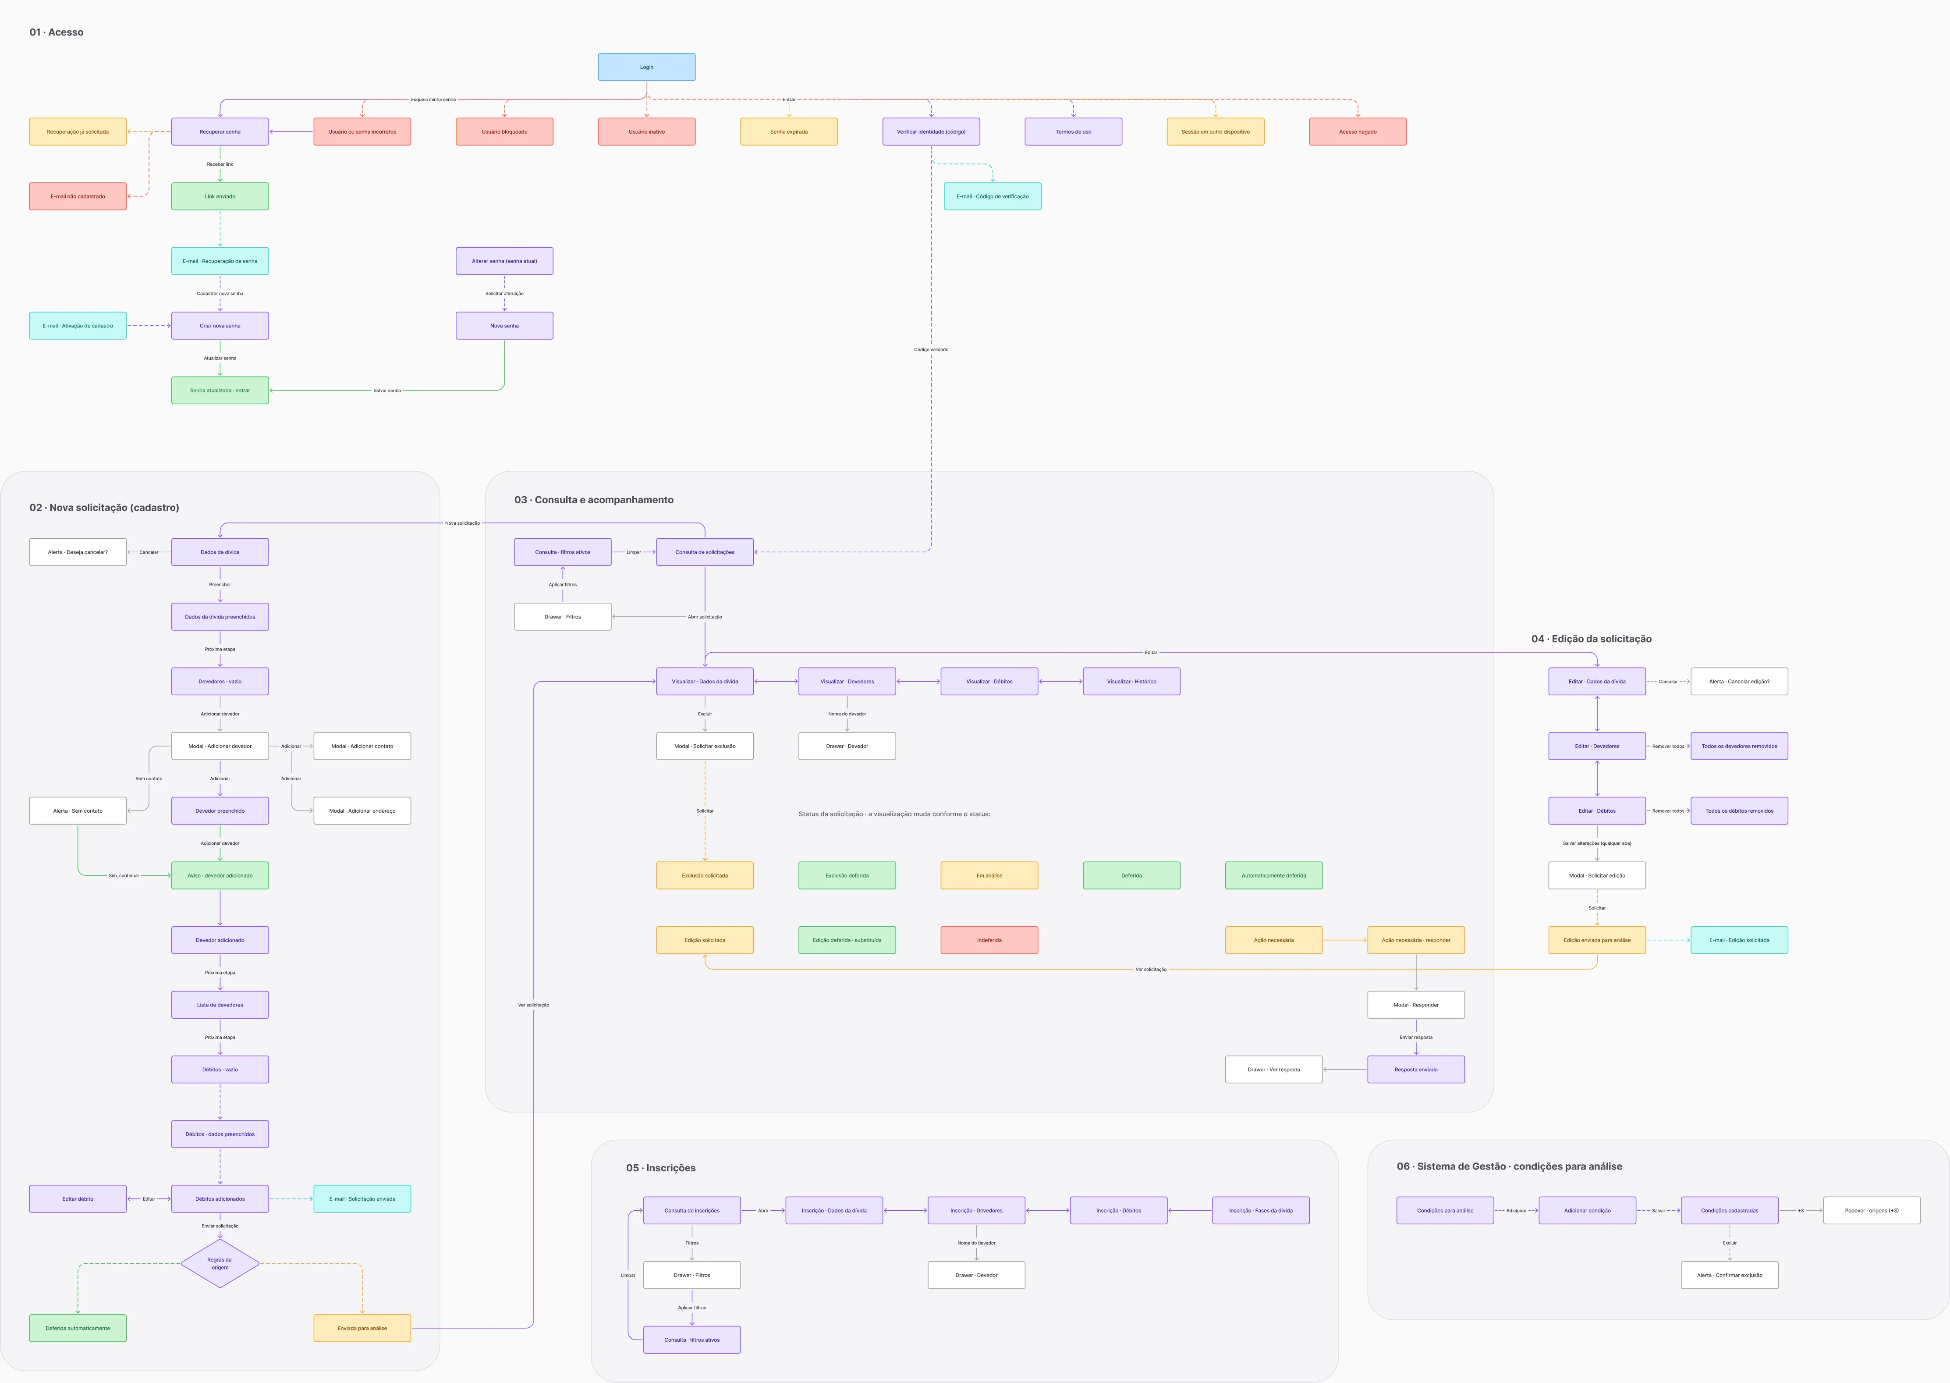
Task: Select Alterar senha (senha atual) node
Action: coord(504,261)
